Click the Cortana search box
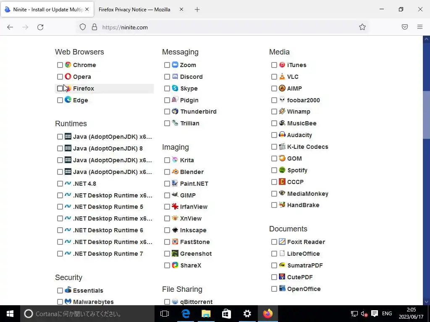 pos(87,314)
